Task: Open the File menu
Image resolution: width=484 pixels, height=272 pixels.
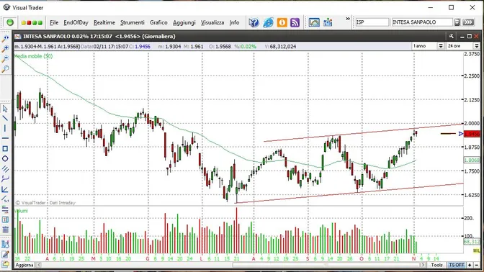Action: click(x=54, y=22)
